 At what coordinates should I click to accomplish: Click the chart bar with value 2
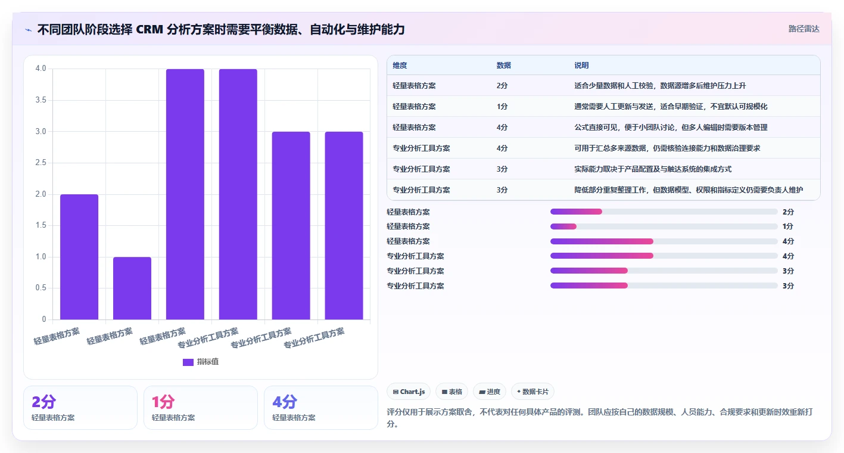tap(79, 257)
